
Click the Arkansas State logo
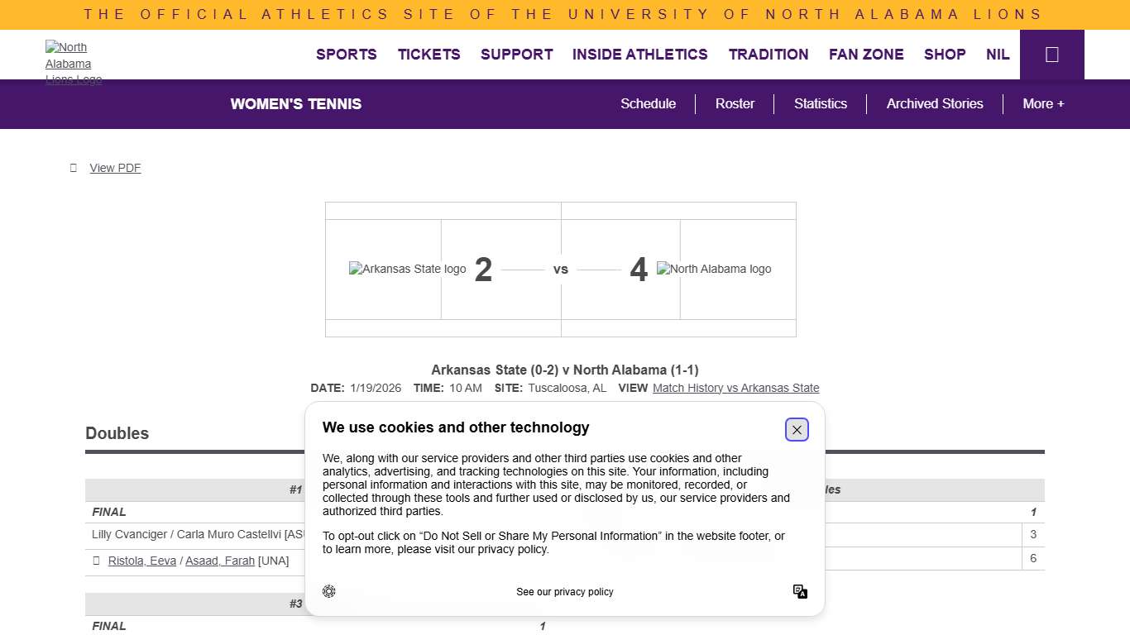click(407, 269)
